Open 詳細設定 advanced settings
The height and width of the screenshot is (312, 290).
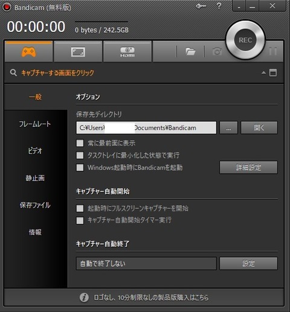pyautogui.click(x=248, y=167)
